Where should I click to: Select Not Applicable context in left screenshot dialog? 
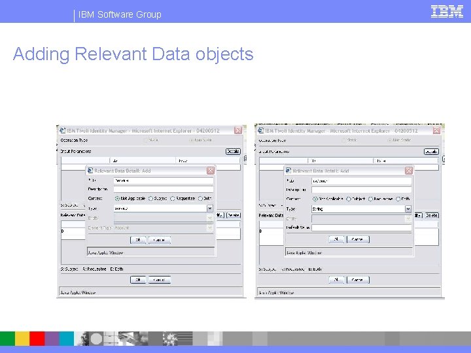pyautogui.click(x=118, y=199)
